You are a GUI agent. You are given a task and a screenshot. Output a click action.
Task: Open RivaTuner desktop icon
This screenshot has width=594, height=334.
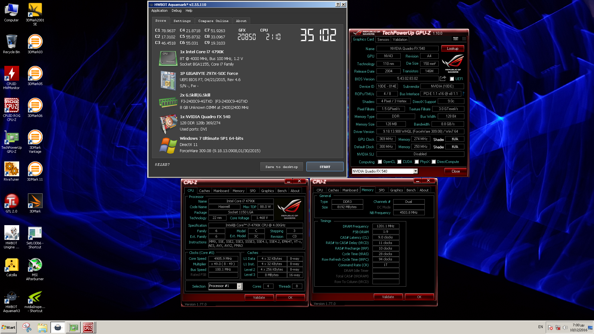coord(11,172)
